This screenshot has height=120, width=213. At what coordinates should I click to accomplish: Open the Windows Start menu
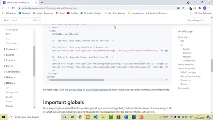point(4,117)
